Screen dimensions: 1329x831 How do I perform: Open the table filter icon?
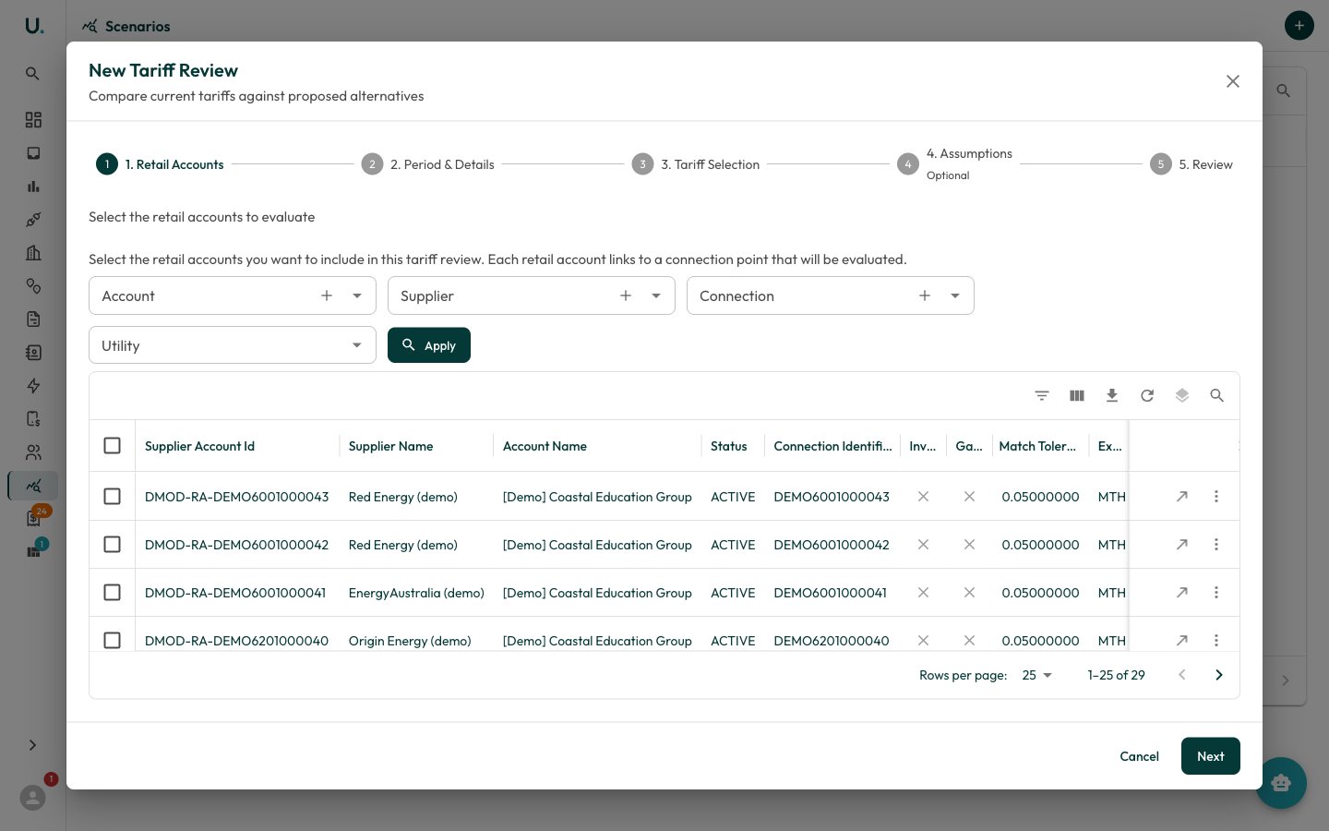point(1042,395)
